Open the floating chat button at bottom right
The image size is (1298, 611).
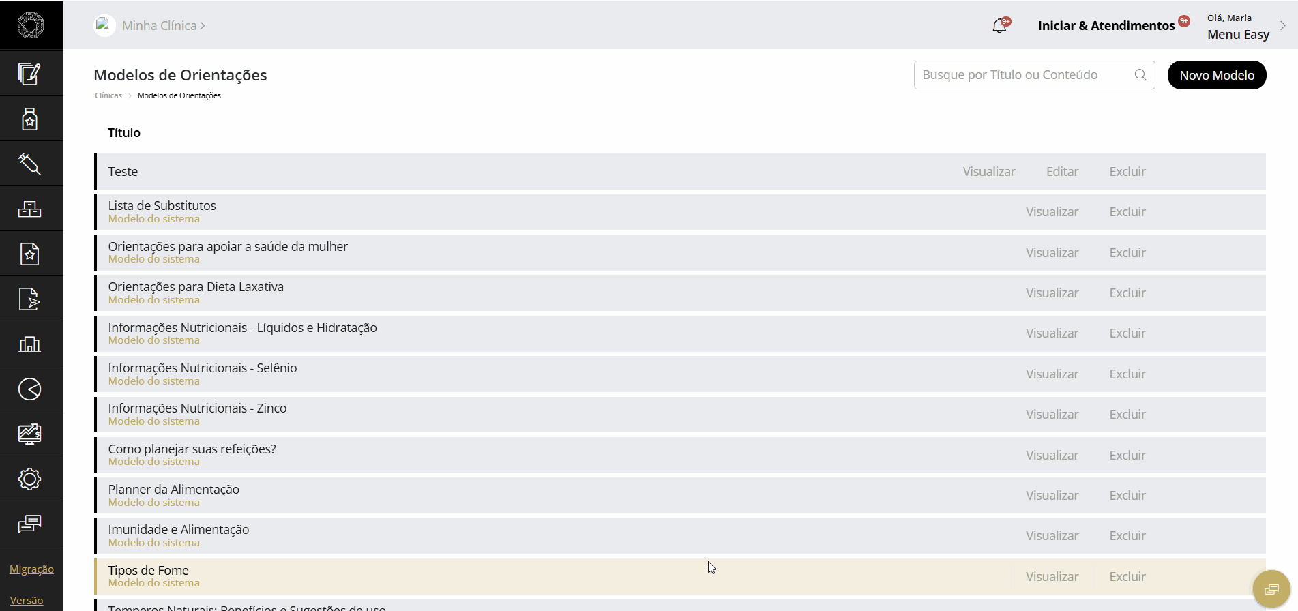tap(1271, 589)
